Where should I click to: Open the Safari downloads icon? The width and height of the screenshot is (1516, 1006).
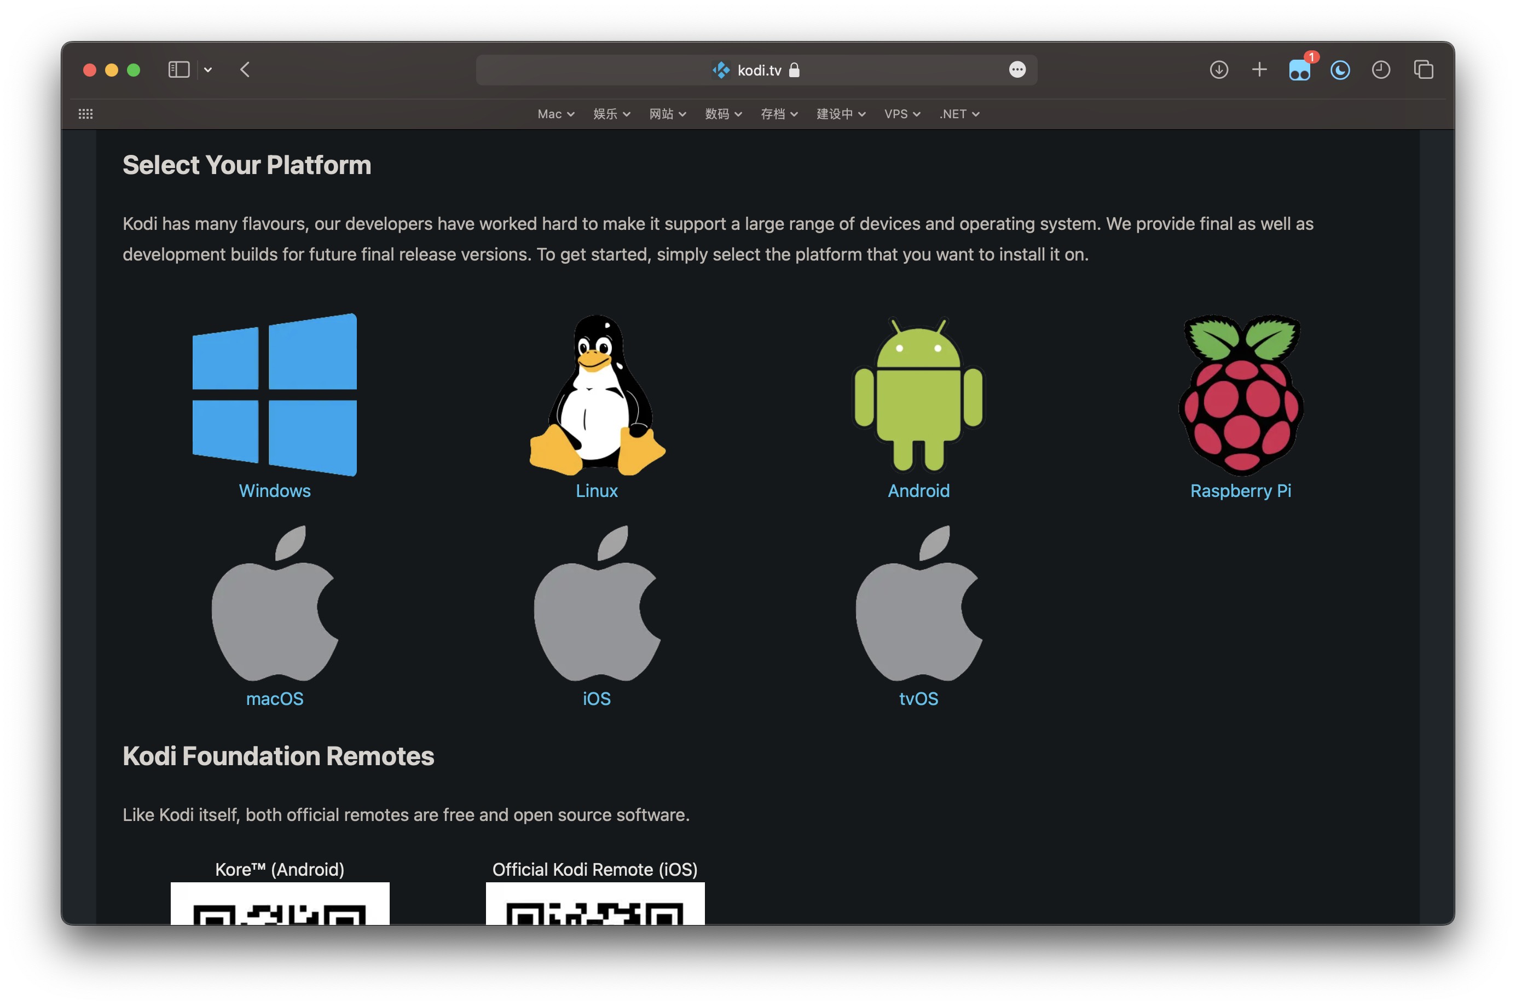click(x=1218, y=70)
